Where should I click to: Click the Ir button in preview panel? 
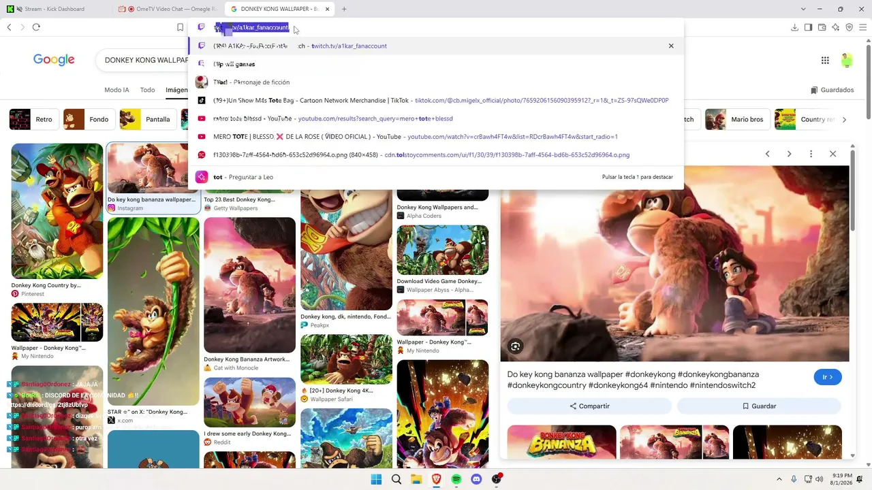tap(828, 377)
